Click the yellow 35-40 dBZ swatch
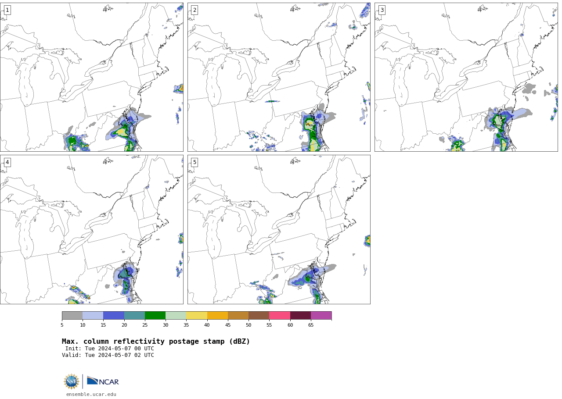Screen dimensions: 562x399 (x=197, y=316)
